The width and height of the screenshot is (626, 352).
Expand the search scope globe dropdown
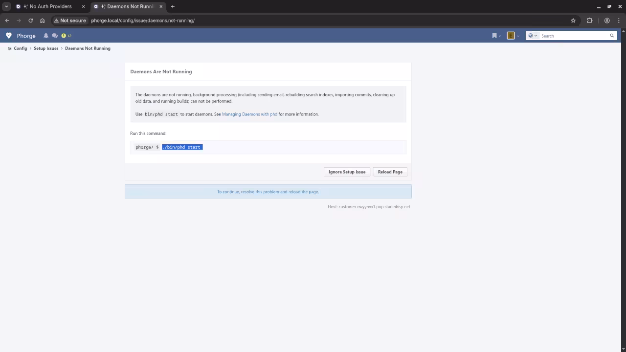point(532,36)
